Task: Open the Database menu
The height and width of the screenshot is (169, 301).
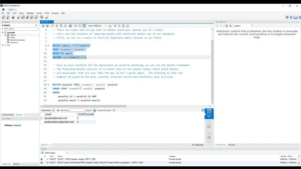Action: [30, 13]
